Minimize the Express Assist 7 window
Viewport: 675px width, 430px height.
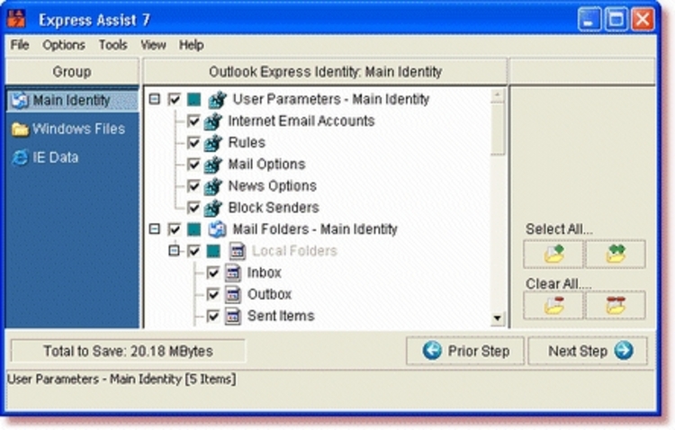pos(589,20)
